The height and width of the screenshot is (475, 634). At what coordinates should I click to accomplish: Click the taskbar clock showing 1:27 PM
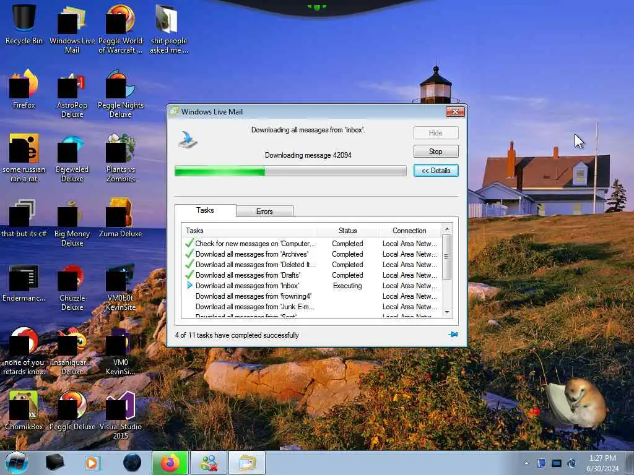coord(602,463)
